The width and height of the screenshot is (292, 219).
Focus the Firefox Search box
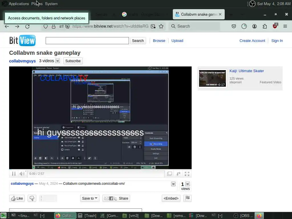[194, 26]
